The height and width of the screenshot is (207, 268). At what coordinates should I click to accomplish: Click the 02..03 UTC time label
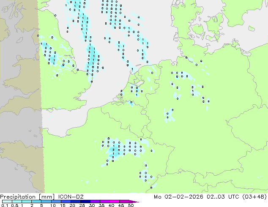[x=223, y=197]
